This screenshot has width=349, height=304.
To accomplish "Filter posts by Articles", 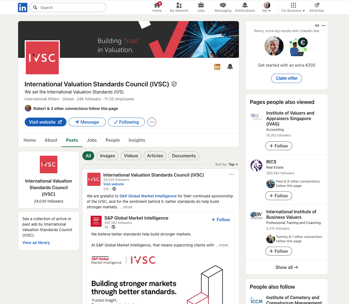I will 155,156.
